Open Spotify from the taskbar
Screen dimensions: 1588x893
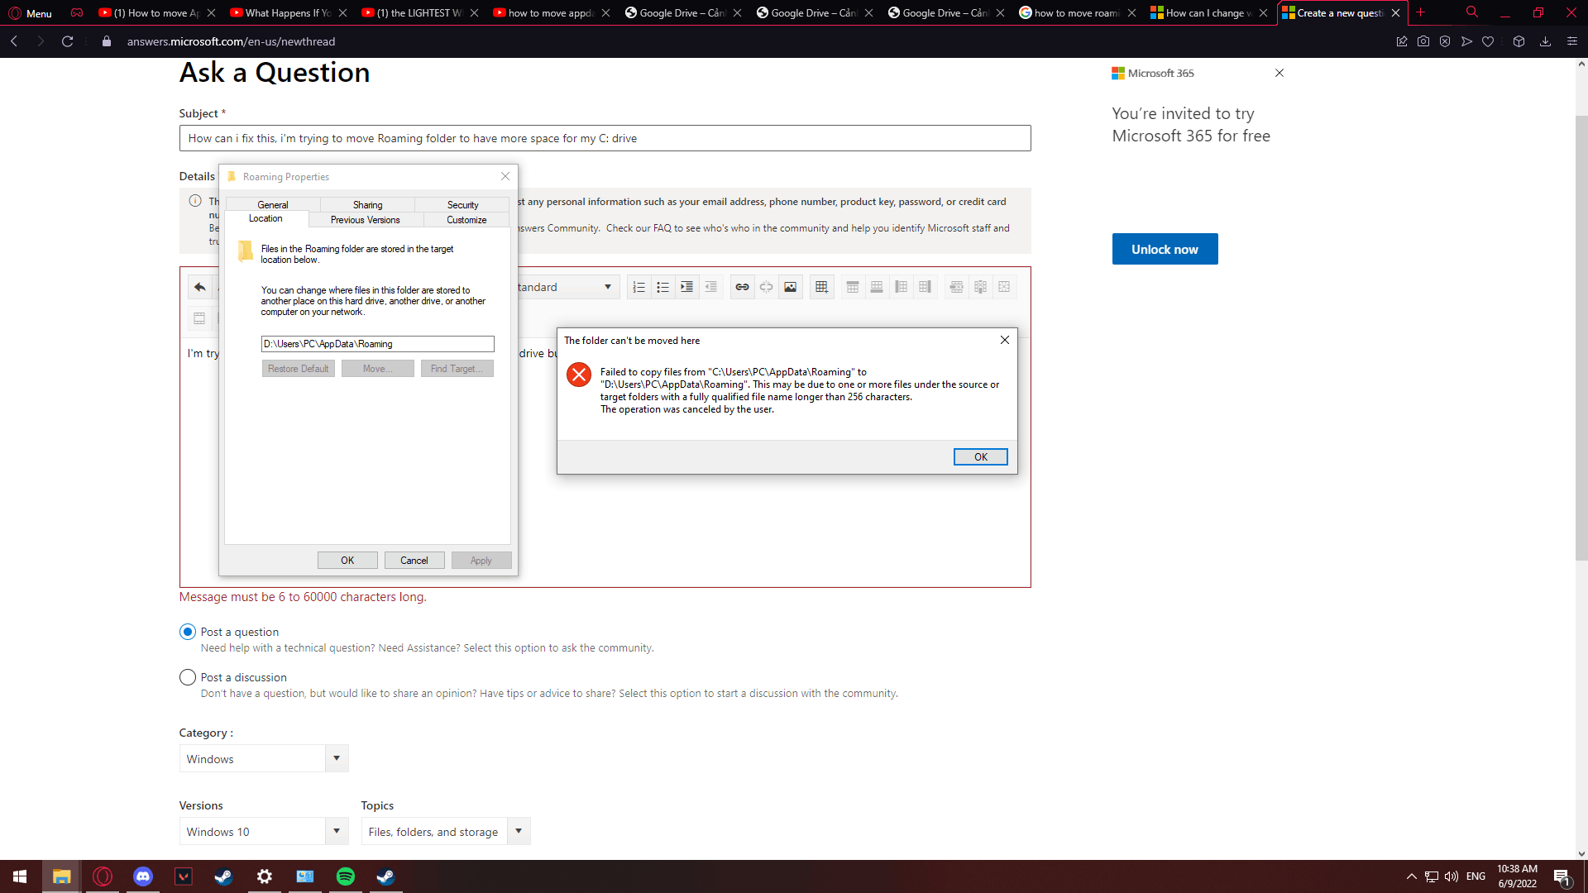(346, 876)
